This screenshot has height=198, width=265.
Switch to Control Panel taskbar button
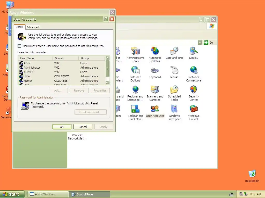90,194
